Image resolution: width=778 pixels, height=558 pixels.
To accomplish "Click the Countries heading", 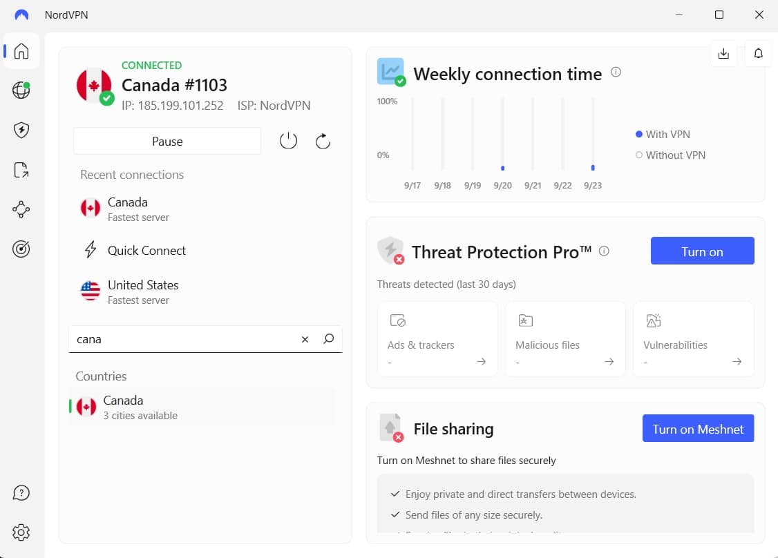I will pos(101,376).
